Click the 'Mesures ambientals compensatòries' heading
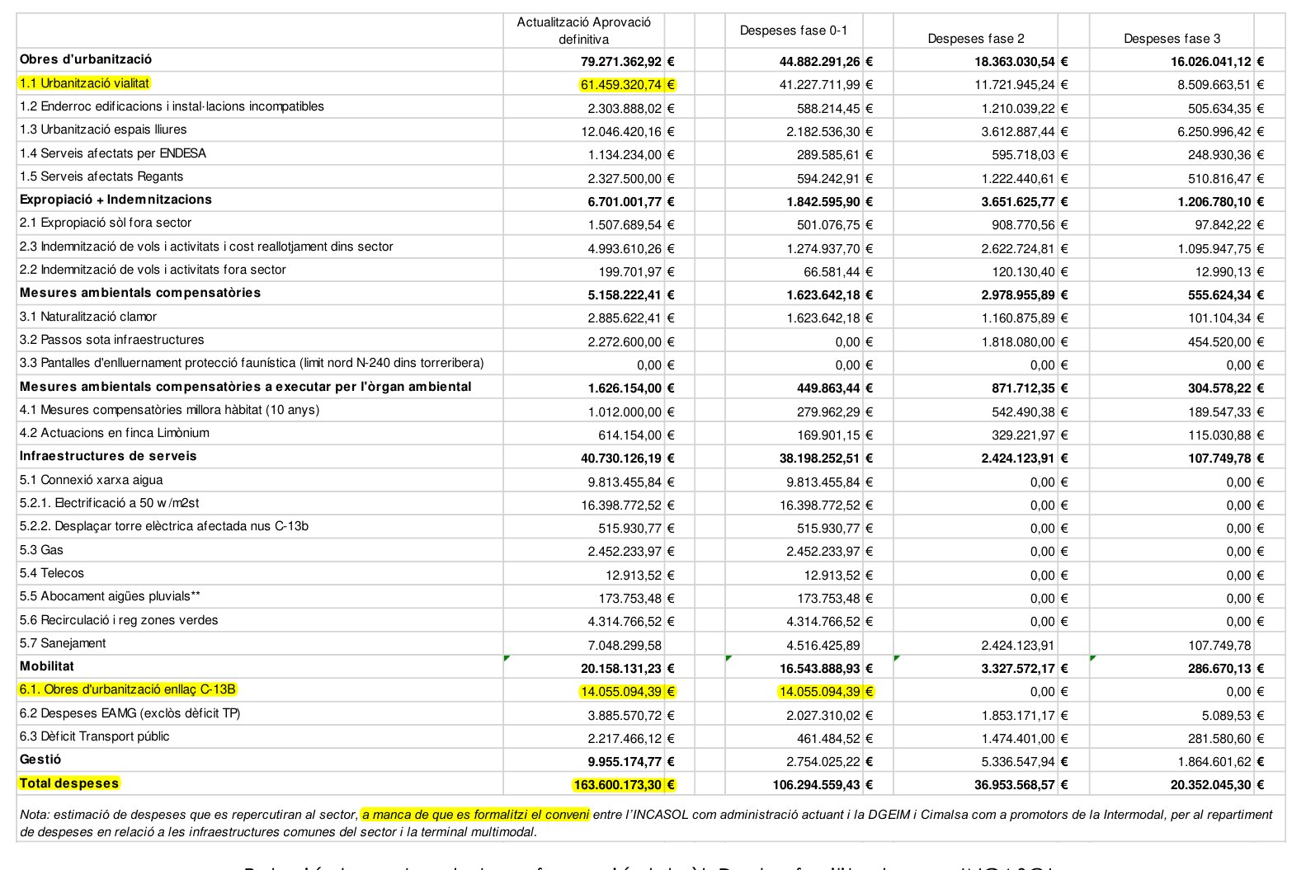The width and height of the screenshot is (1306, 870). (140, 293)
